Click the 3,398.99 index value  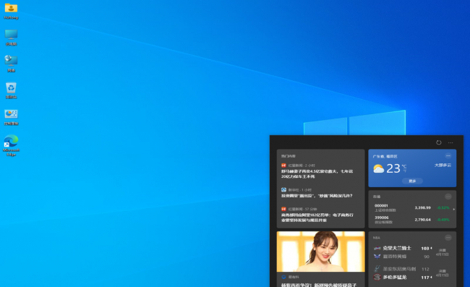423,207
